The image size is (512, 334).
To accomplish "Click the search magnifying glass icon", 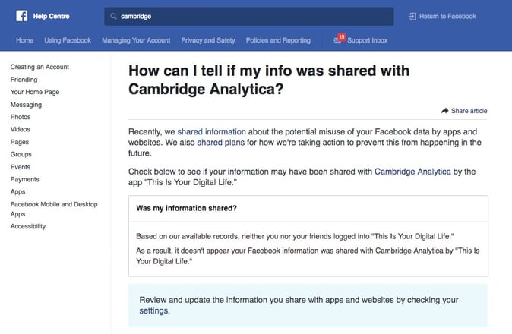I will (x=114, y=16).
